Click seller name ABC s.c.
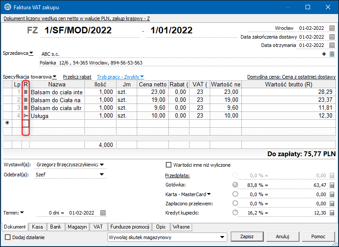 click(50, 54)
